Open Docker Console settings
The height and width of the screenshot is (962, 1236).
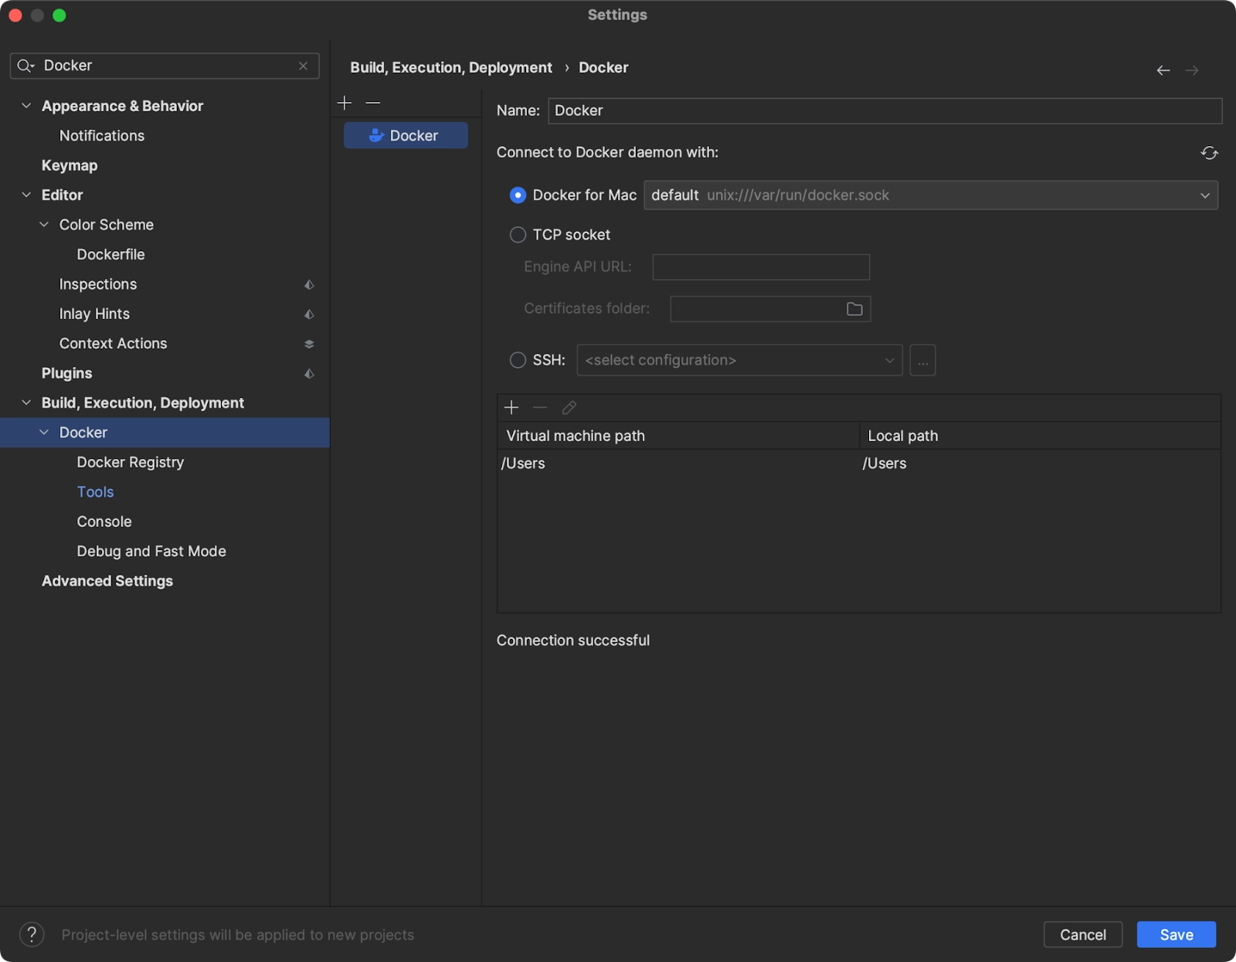(x=104, y=522)
